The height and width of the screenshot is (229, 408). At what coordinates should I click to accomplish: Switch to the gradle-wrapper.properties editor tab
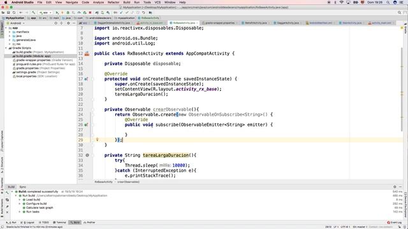[220, 23]
